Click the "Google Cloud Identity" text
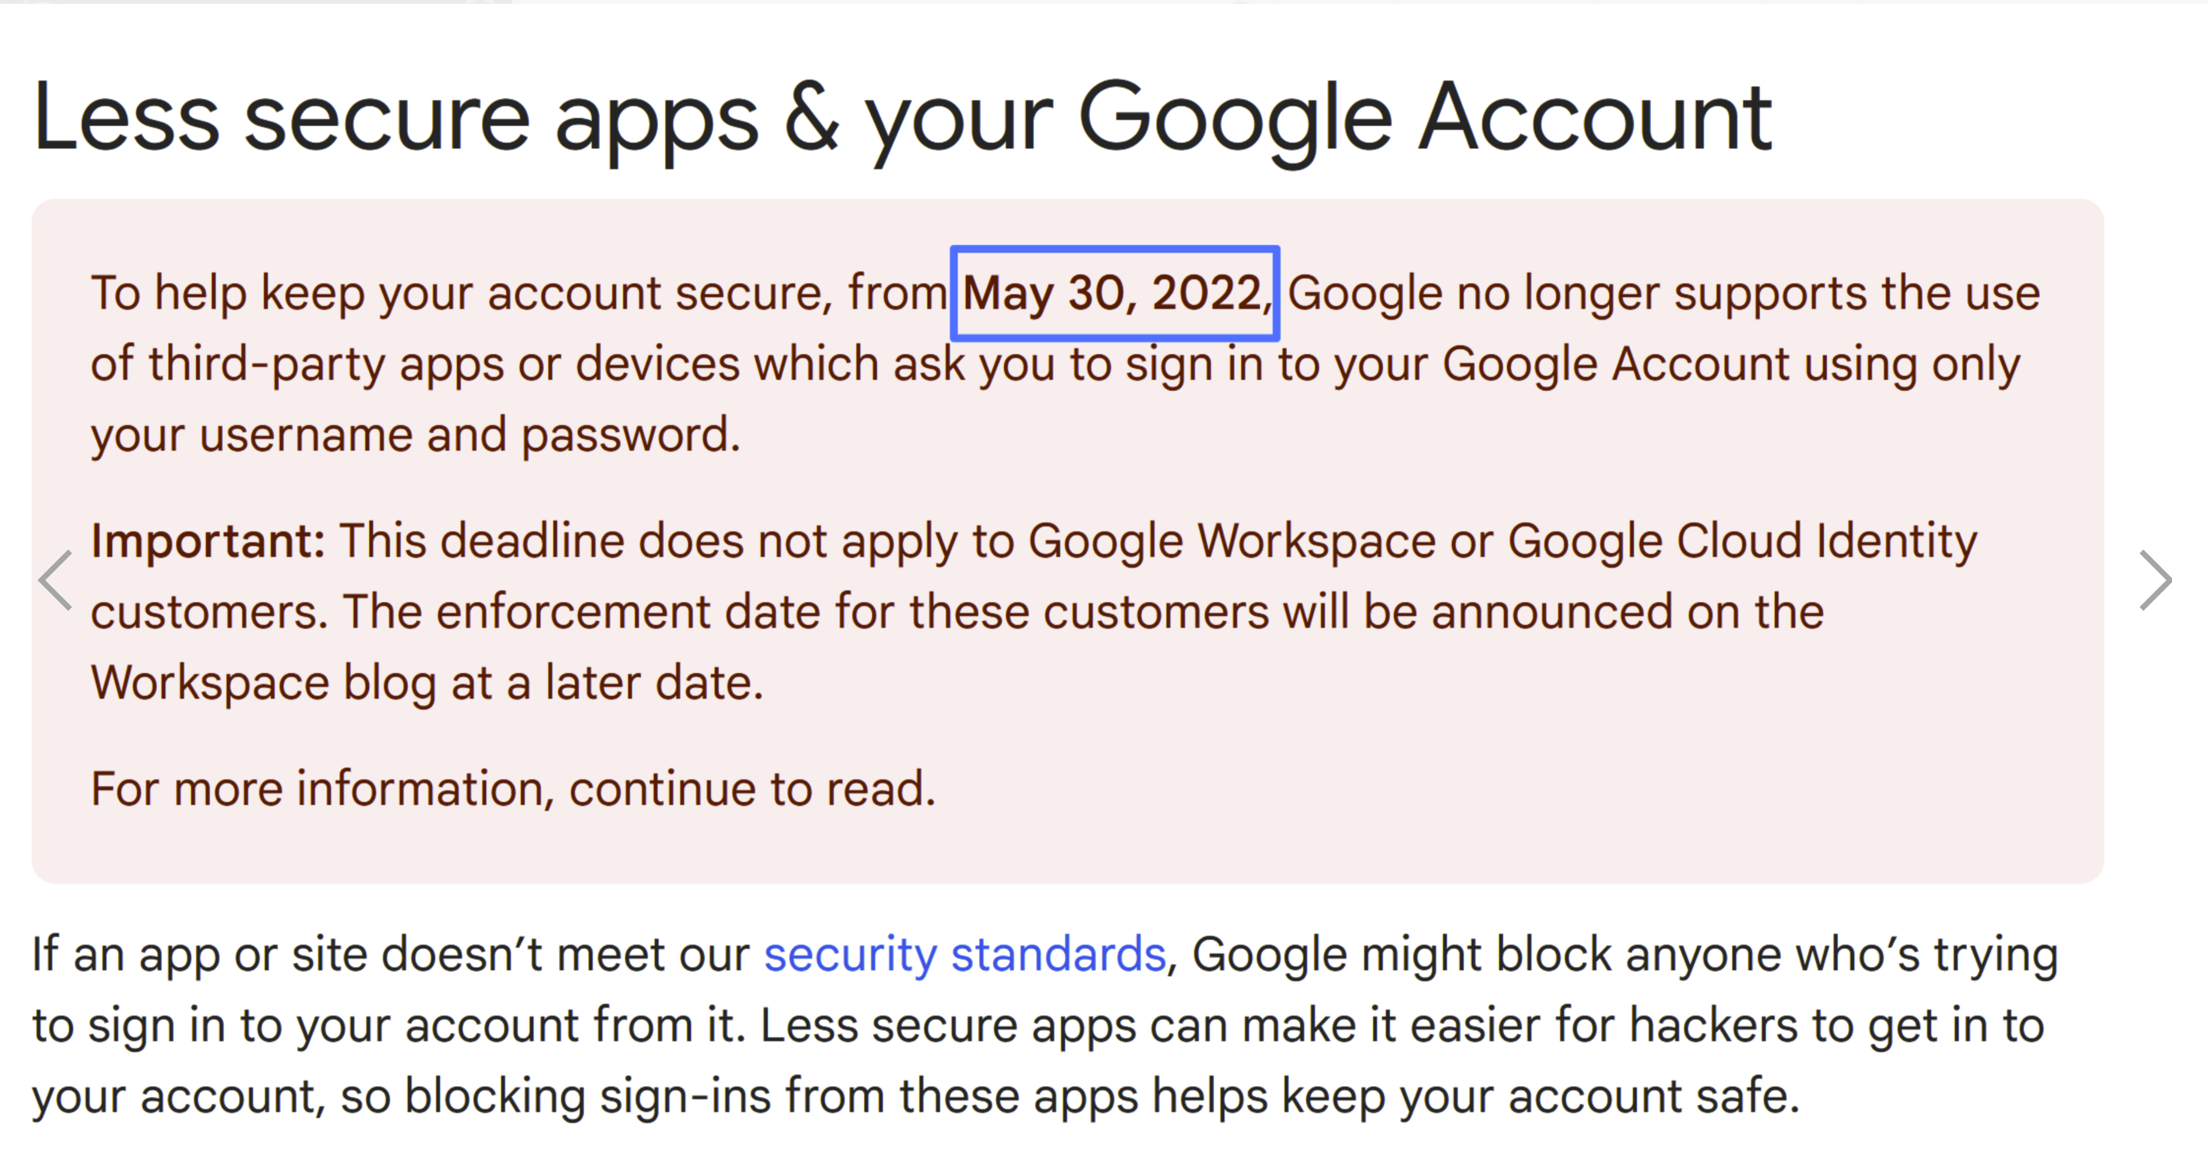 [1742, 542]
